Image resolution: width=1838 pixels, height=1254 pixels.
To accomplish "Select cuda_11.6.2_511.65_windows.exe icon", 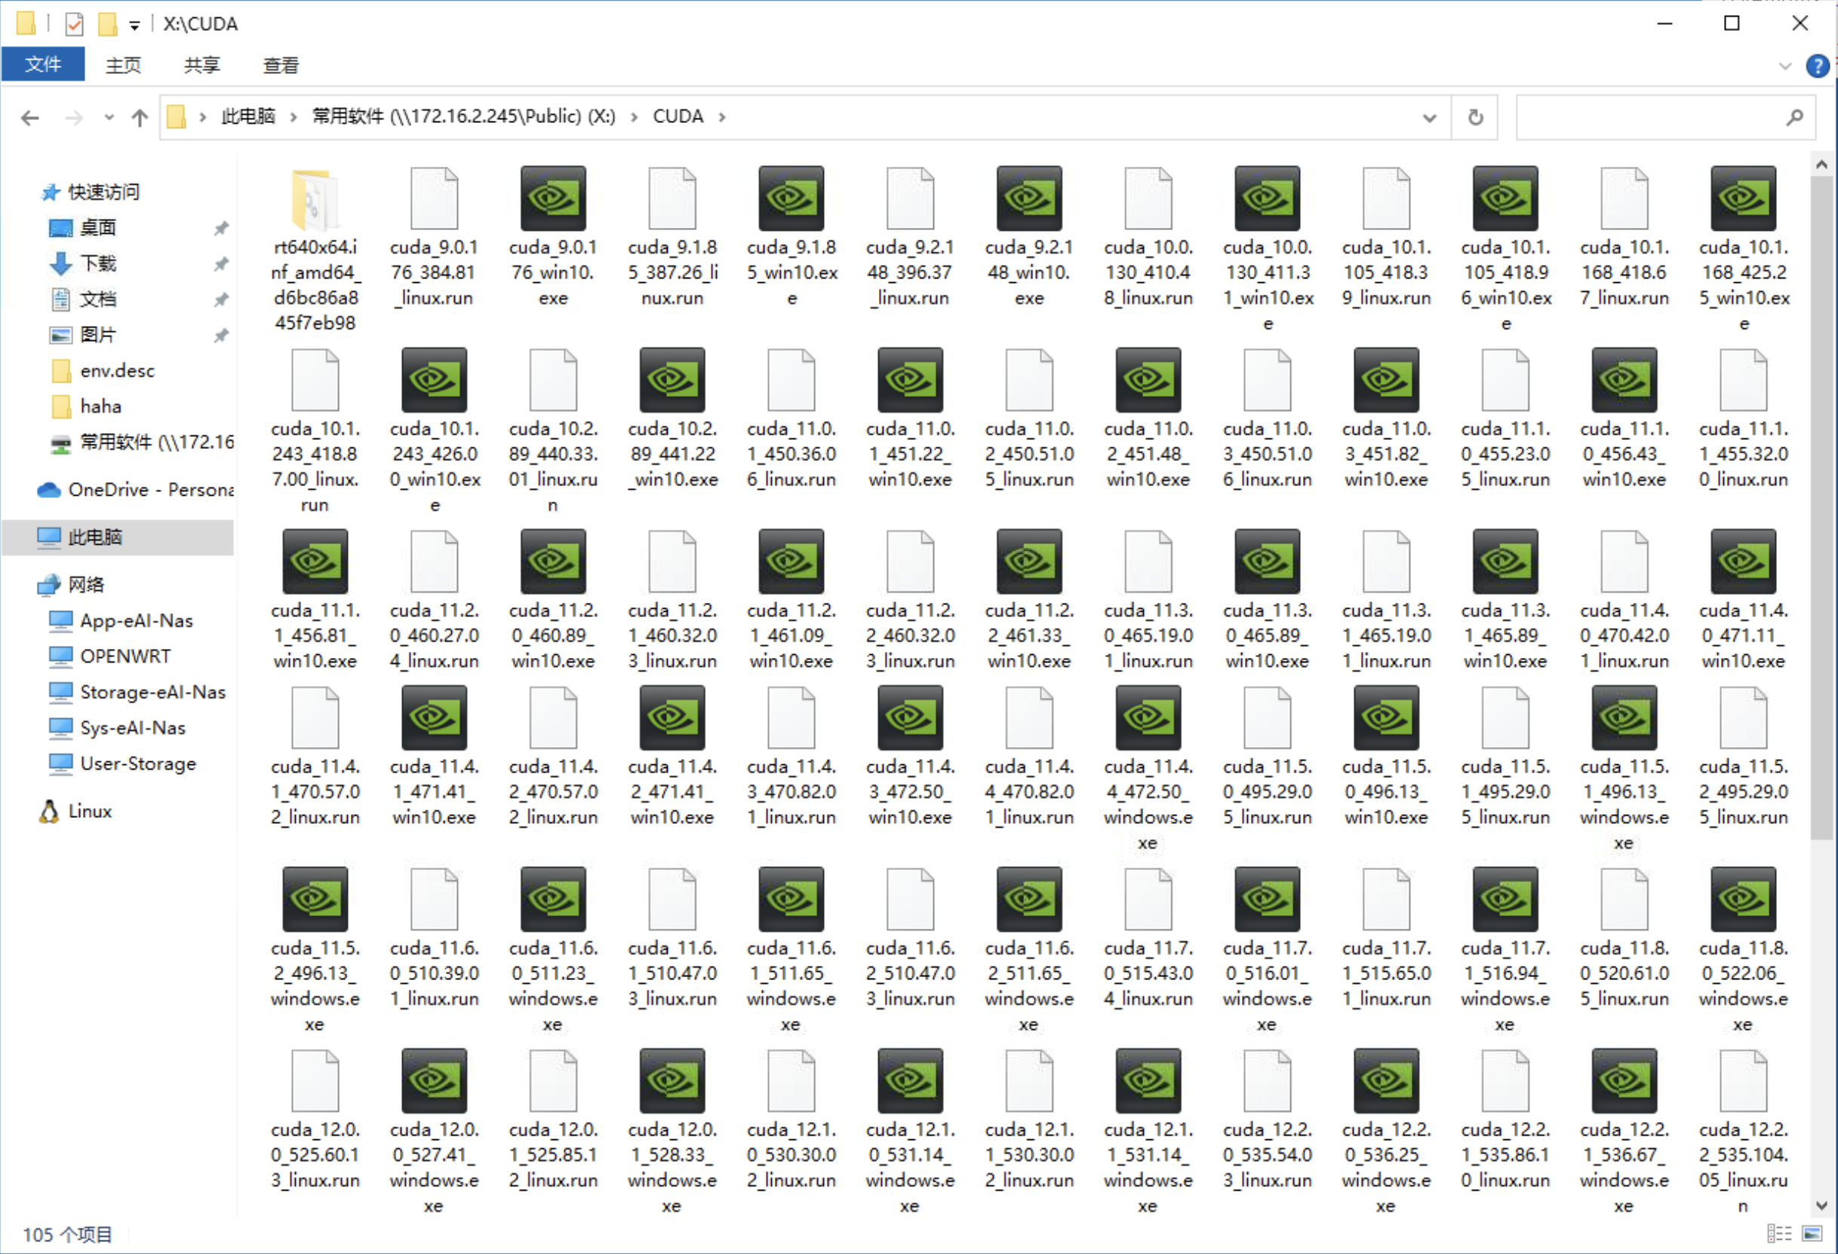I will pyautogui.click(x=1029, y=899).
